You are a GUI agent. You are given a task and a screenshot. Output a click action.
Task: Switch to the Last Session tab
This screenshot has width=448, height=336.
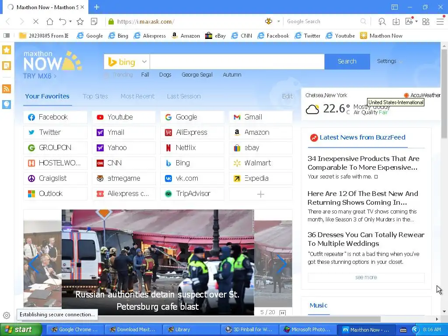click(184, 96)
